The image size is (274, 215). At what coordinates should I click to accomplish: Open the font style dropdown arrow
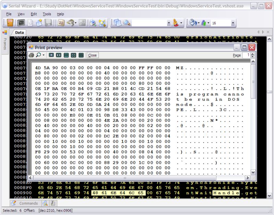(x=208, y=23)
